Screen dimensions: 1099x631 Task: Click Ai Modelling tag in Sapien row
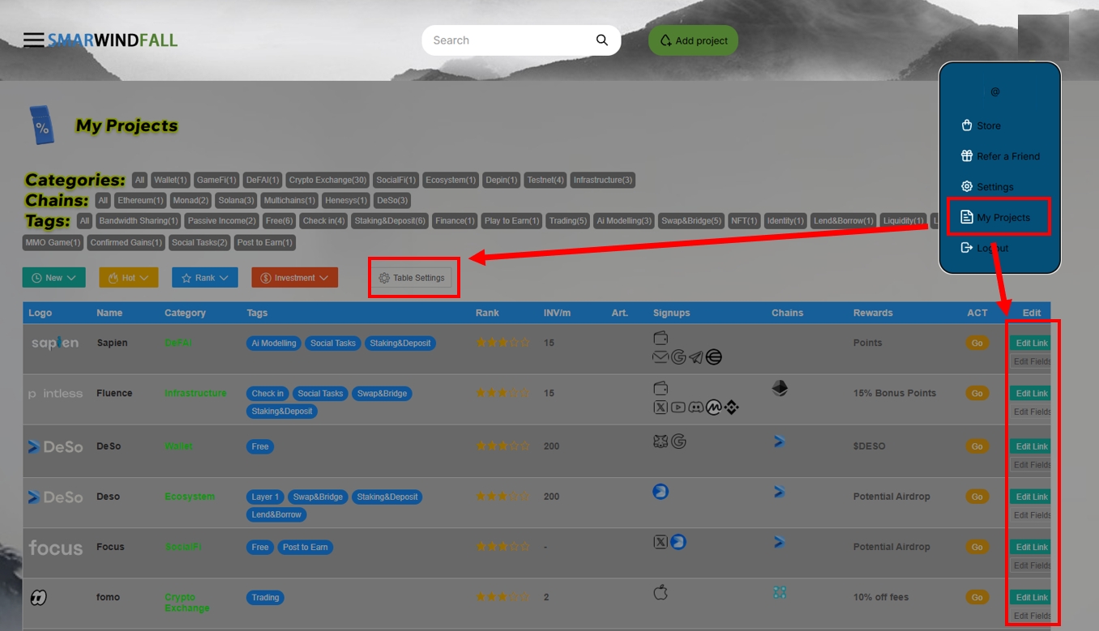tap(274, 343)
